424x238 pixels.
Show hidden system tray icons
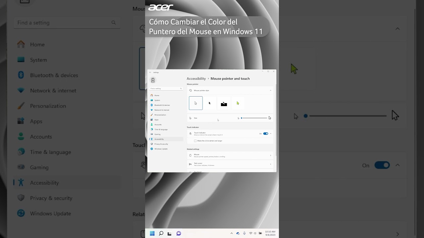coord(232,233)
